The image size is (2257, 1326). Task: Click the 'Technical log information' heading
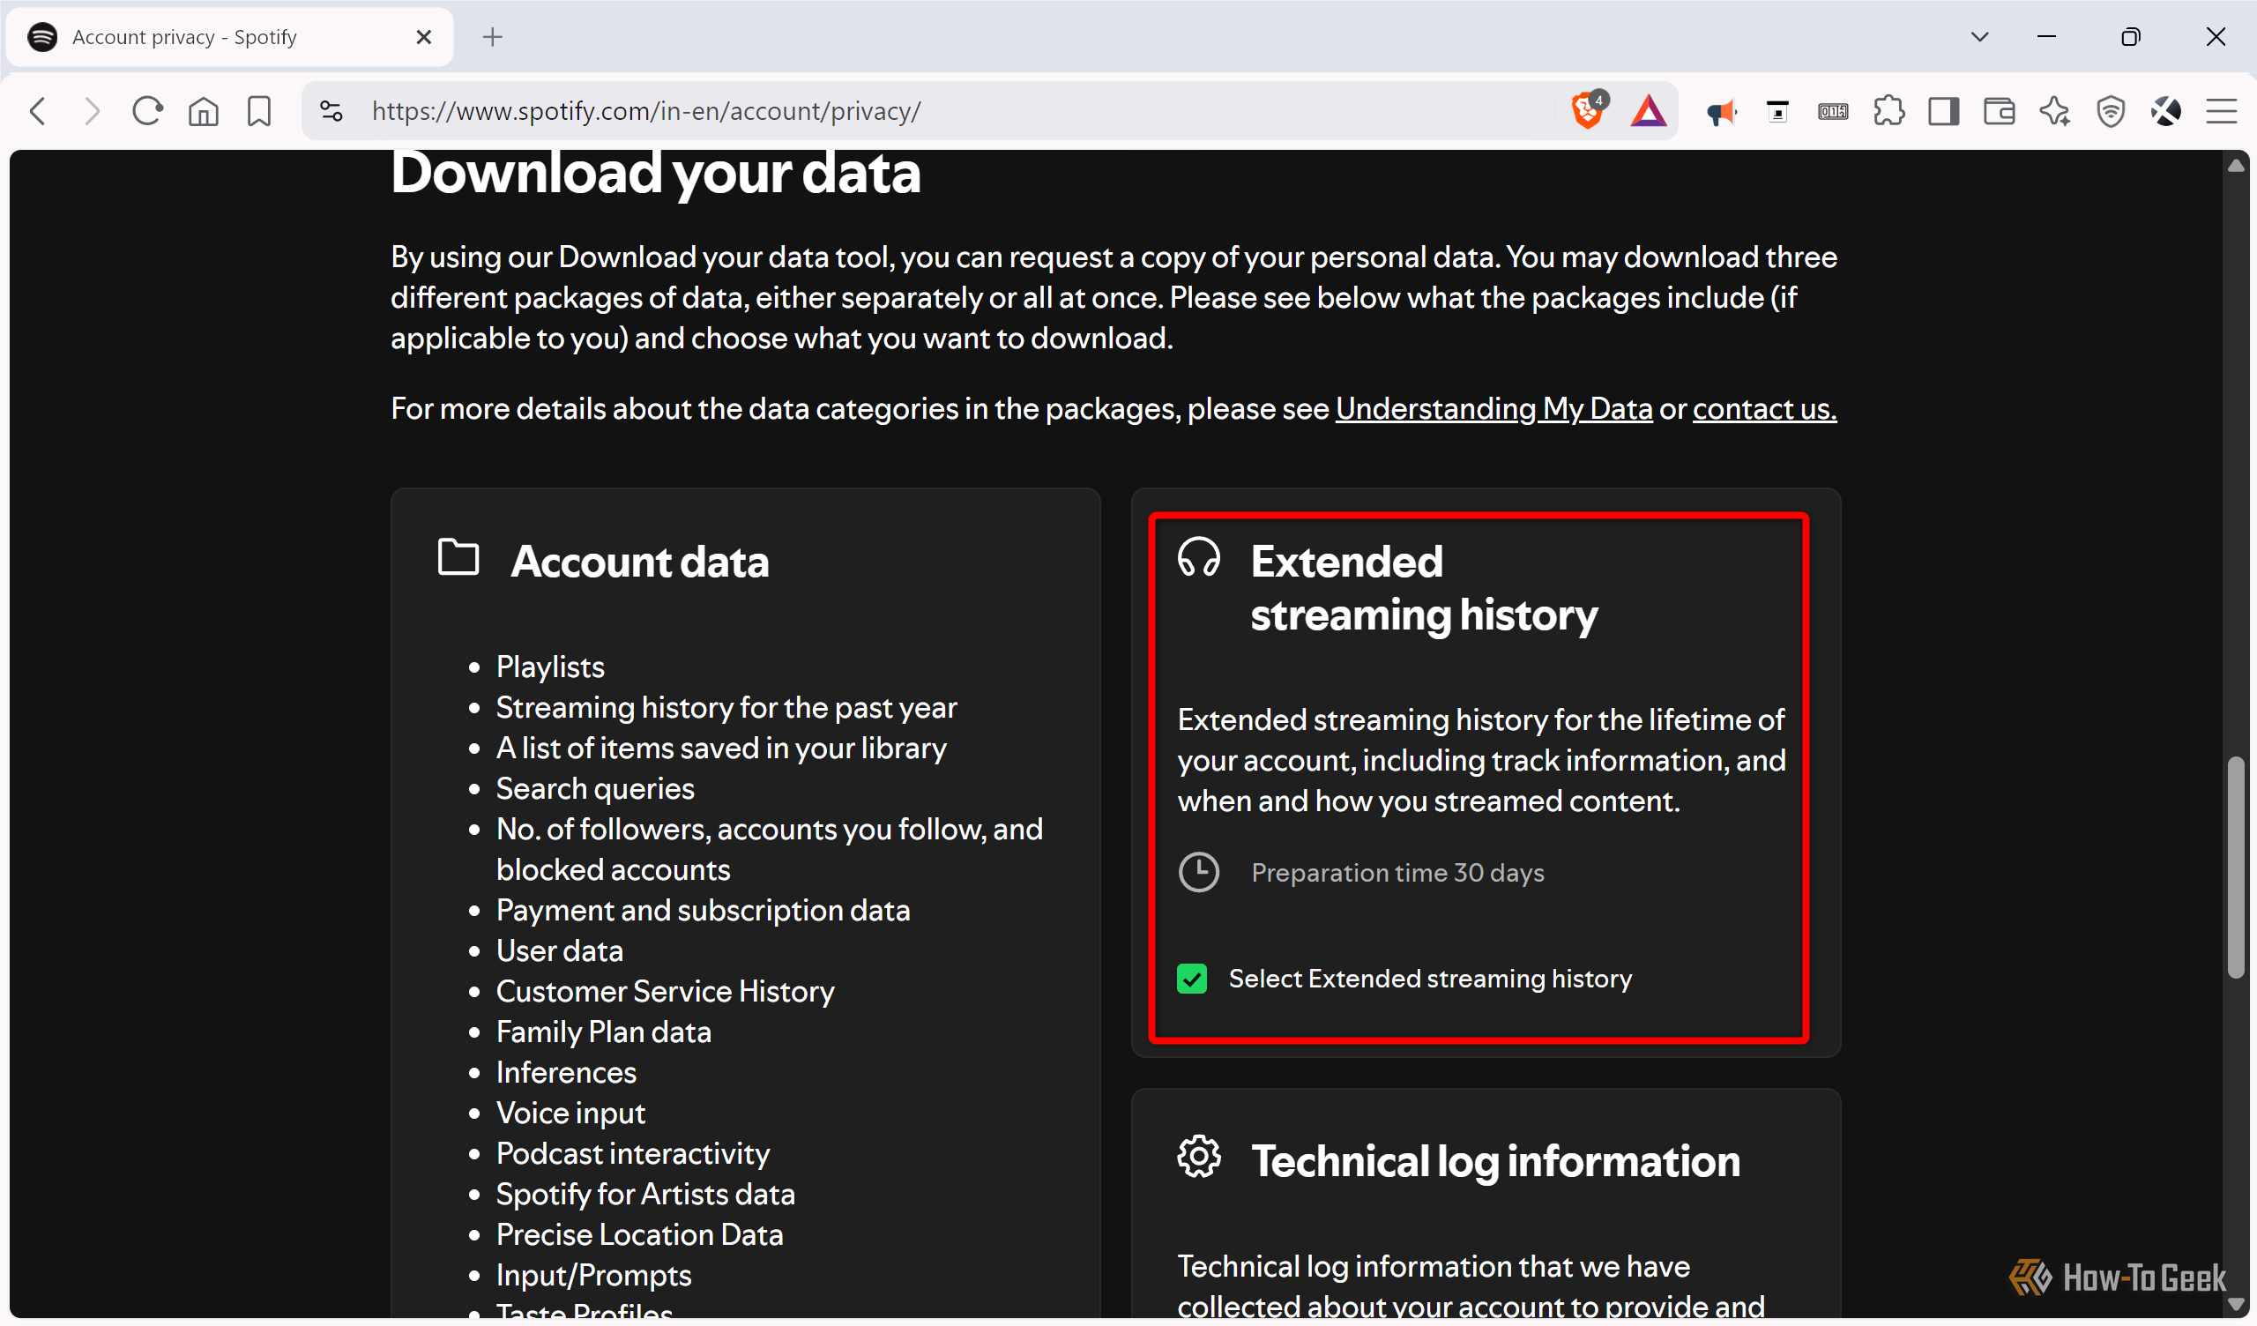point(1496,1161)
